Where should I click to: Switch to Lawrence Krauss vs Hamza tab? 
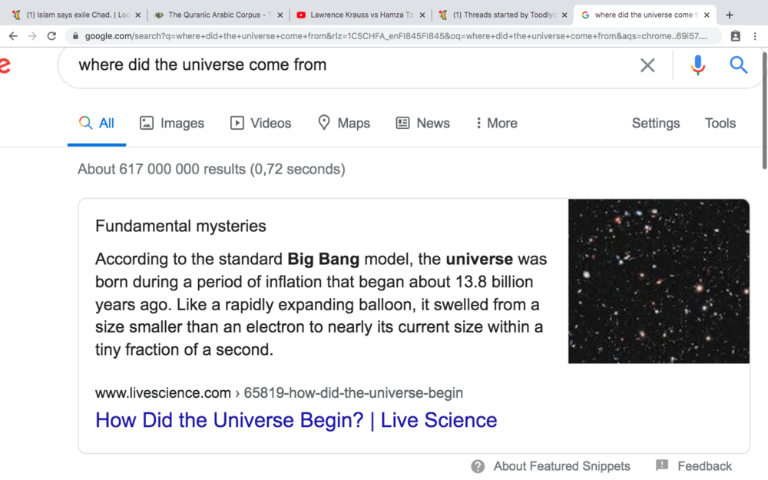tap(360, 15)
